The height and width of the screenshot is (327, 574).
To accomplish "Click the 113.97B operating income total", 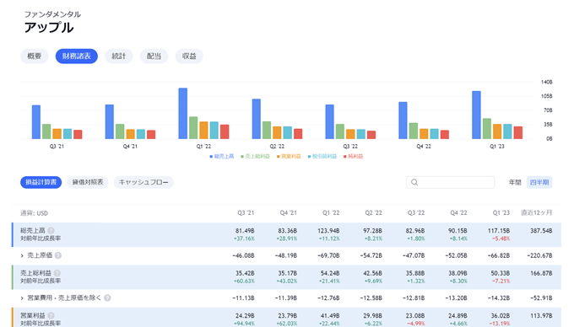I will point(541,315).
